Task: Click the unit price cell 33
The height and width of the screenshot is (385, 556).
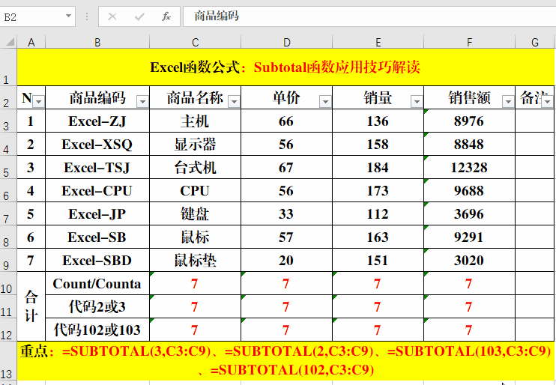Action: (286, 213)
